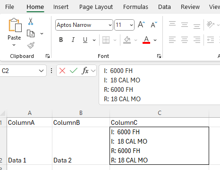Toggle Italic formatting

click(73, 40)
